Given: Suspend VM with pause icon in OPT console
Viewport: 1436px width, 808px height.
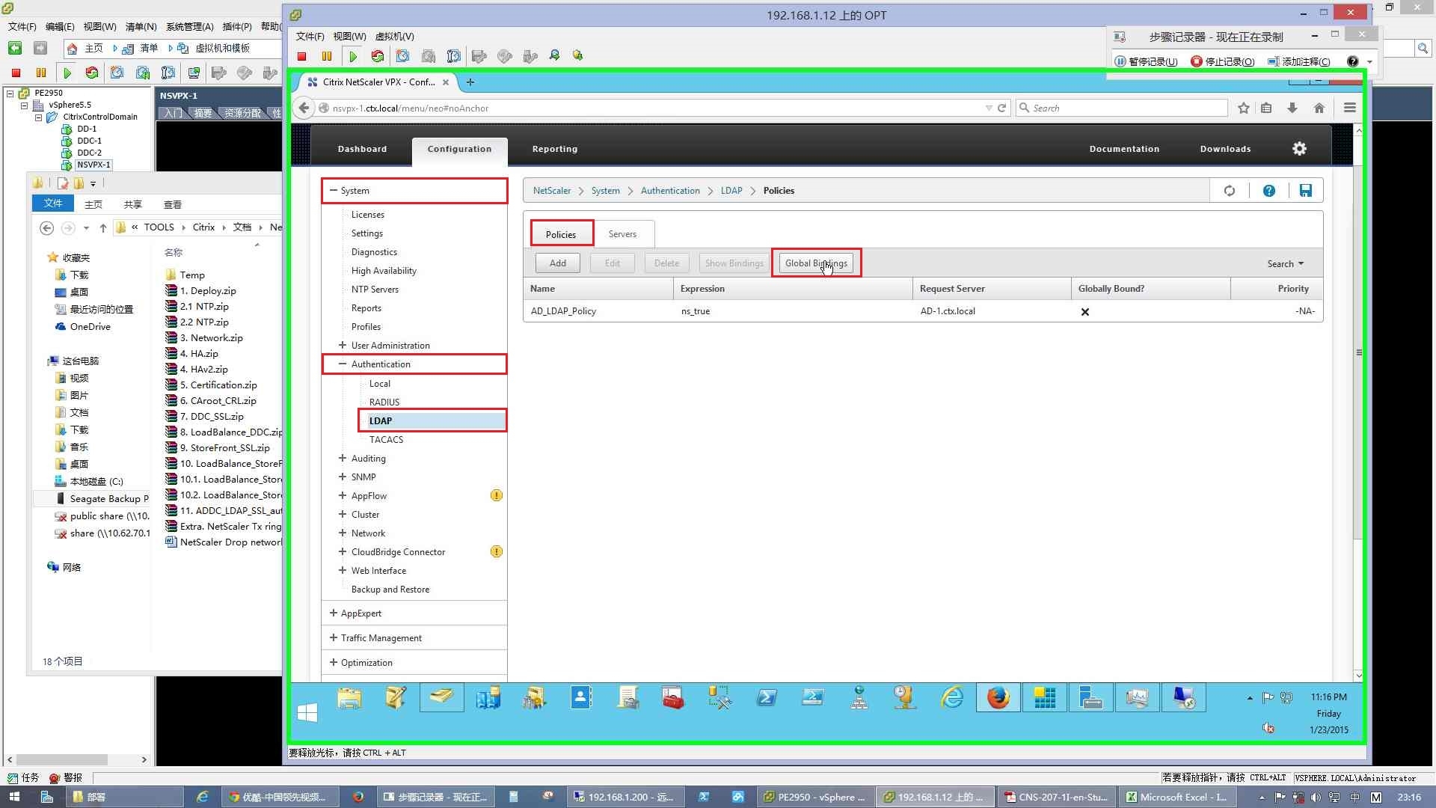Looking at the screenshot, I should point(327,56).
